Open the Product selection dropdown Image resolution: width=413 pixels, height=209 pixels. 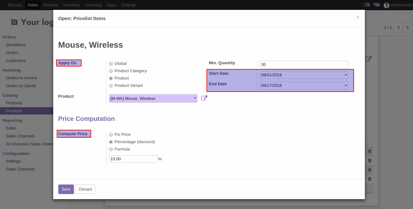[195, 98]
